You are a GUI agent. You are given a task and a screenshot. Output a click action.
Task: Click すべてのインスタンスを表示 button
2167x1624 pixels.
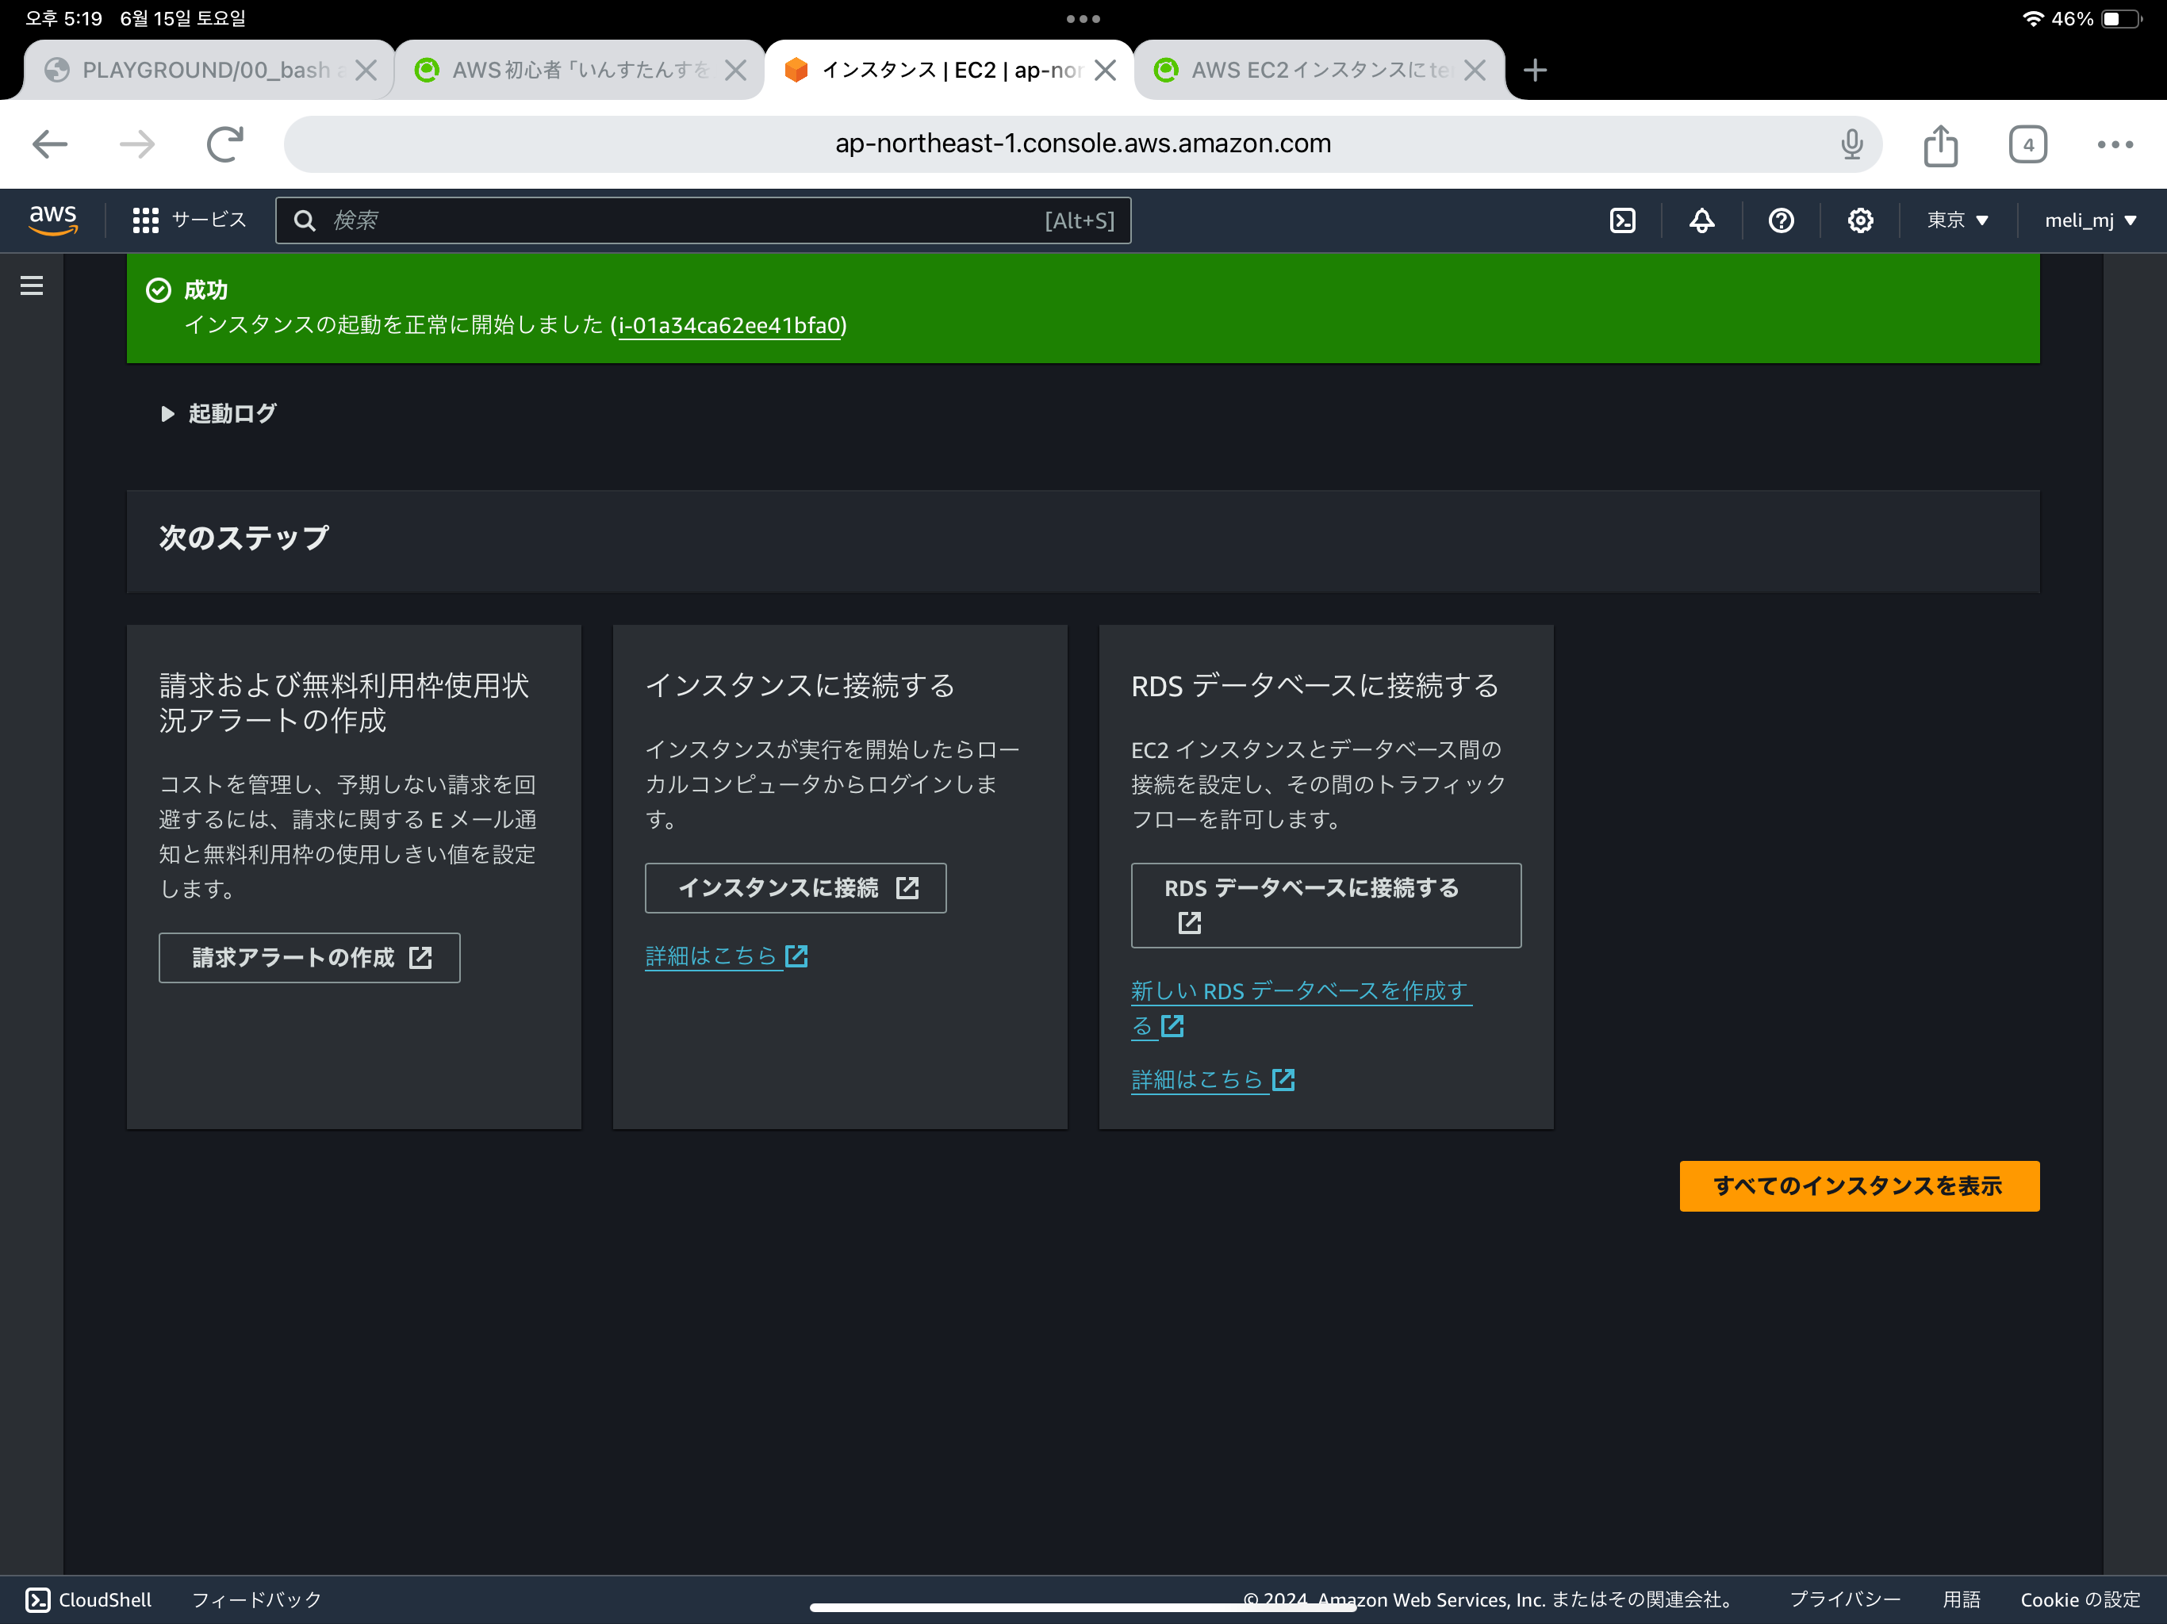click(x=1858, y=1185)
